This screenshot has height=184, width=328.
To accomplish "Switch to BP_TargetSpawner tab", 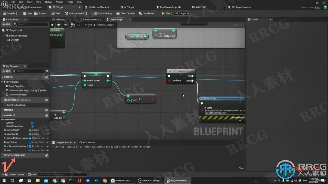I will click(241, 7).
